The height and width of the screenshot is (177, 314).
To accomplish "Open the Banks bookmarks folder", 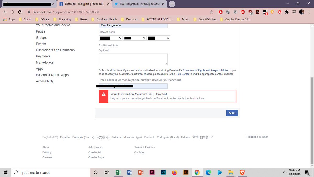I will click(81, 19).
